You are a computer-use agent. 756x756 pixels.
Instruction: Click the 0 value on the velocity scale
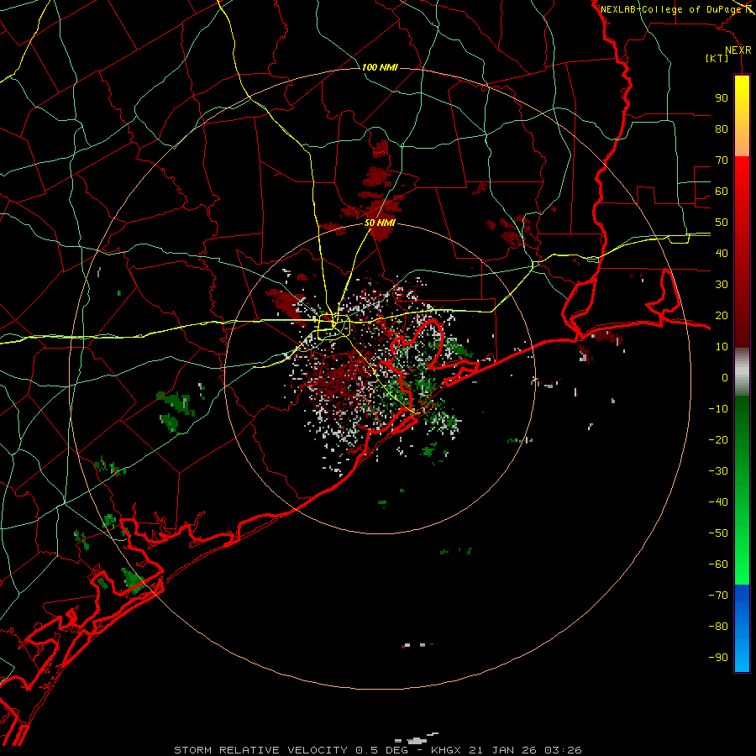coord(725,377)
